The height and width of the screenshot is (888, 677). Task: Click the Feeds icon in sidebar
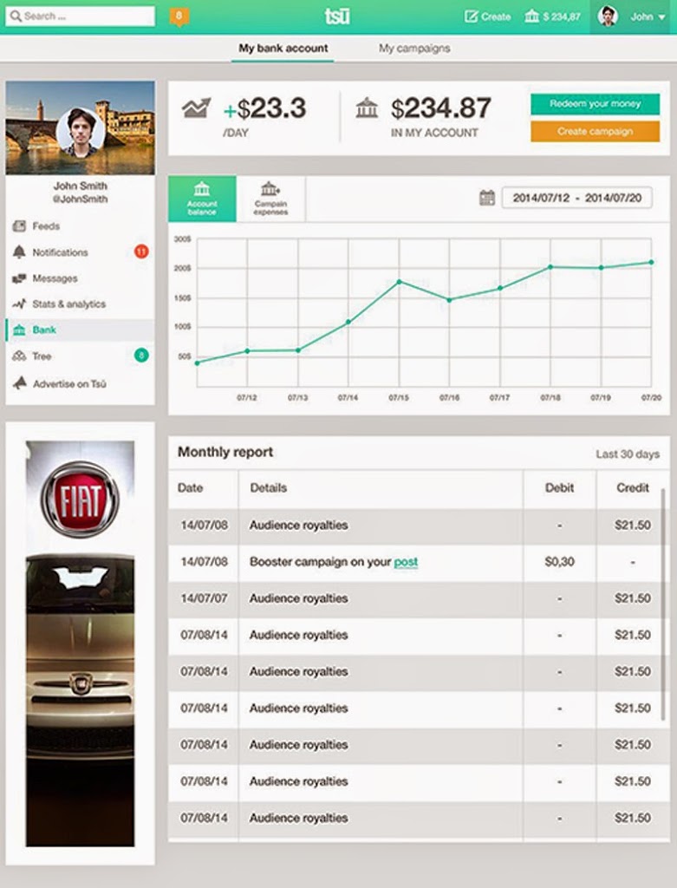19,226
